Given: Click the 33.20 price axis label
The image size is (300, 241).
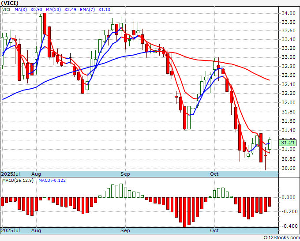Looking at the screenshot, I should pos(289,48).
